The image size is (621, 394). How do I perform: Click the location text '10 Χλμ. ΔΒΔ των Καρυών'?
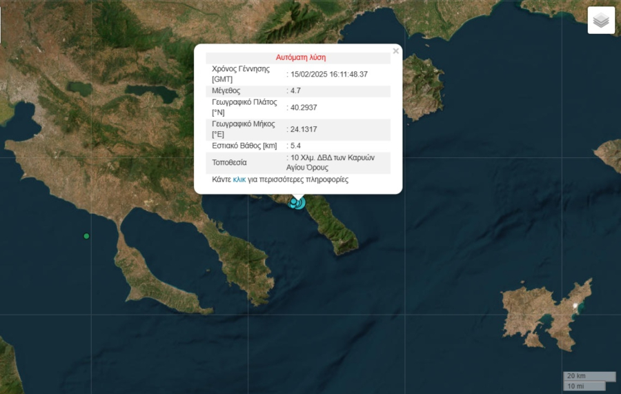click(333, 157)
